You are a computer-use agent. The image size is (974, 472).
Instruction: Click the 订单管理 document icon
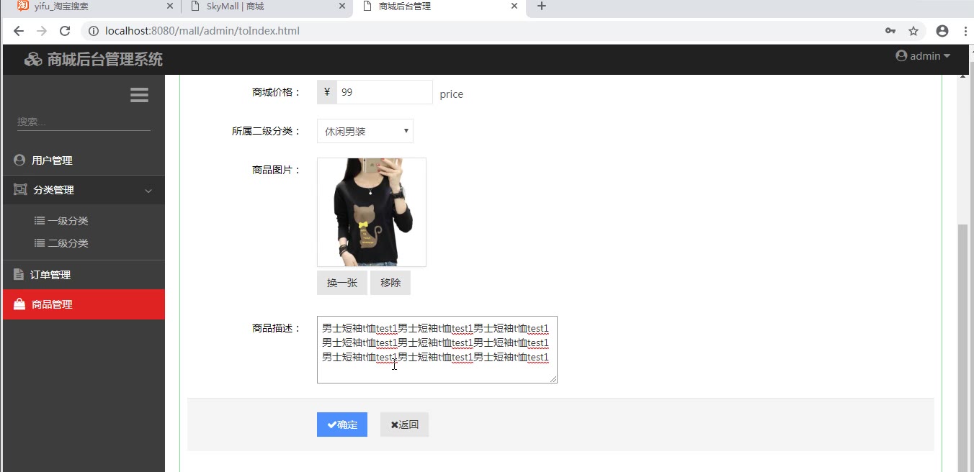[x=19, y=274]
